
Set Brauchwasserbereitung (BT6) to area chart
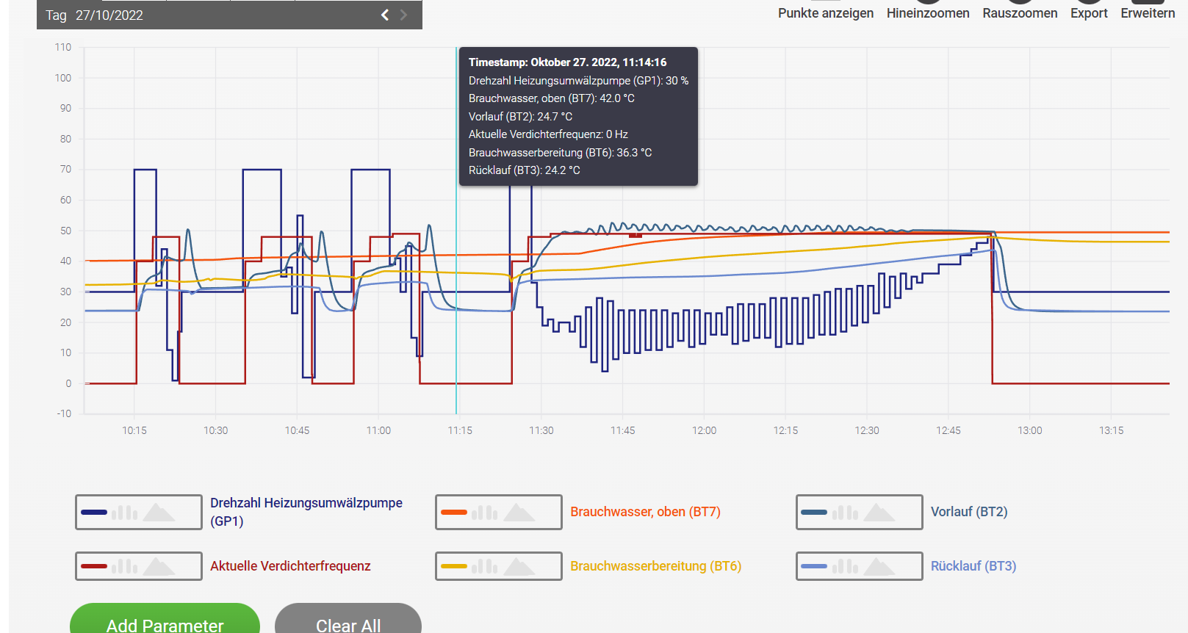point(519,566)
